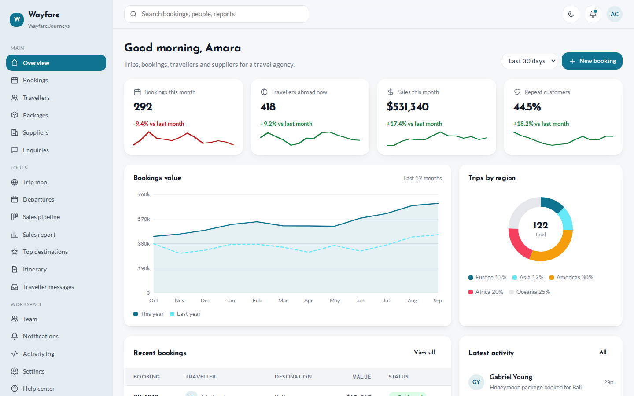Viewport: 634px width, 396px height.
Task: Click View all recent bookings link
Action: (424, 352)
